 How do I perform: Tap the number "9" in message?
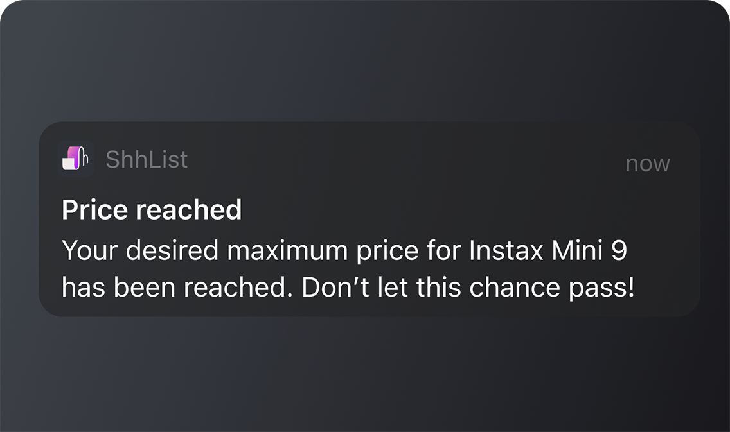(x=619, y=250)
